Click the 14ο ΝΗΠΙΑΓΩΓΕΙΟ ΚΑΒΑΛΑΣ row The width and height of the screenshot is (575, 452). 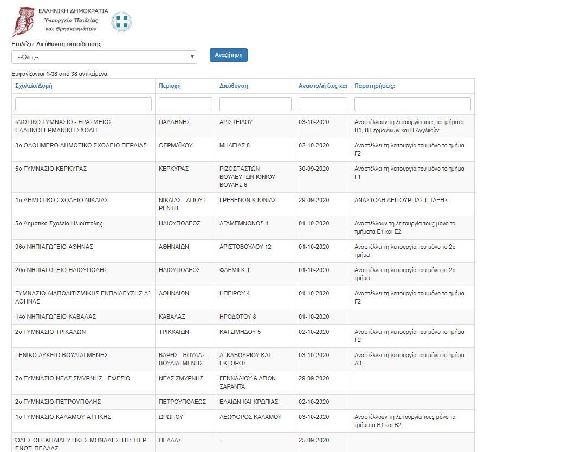(55, 317)
